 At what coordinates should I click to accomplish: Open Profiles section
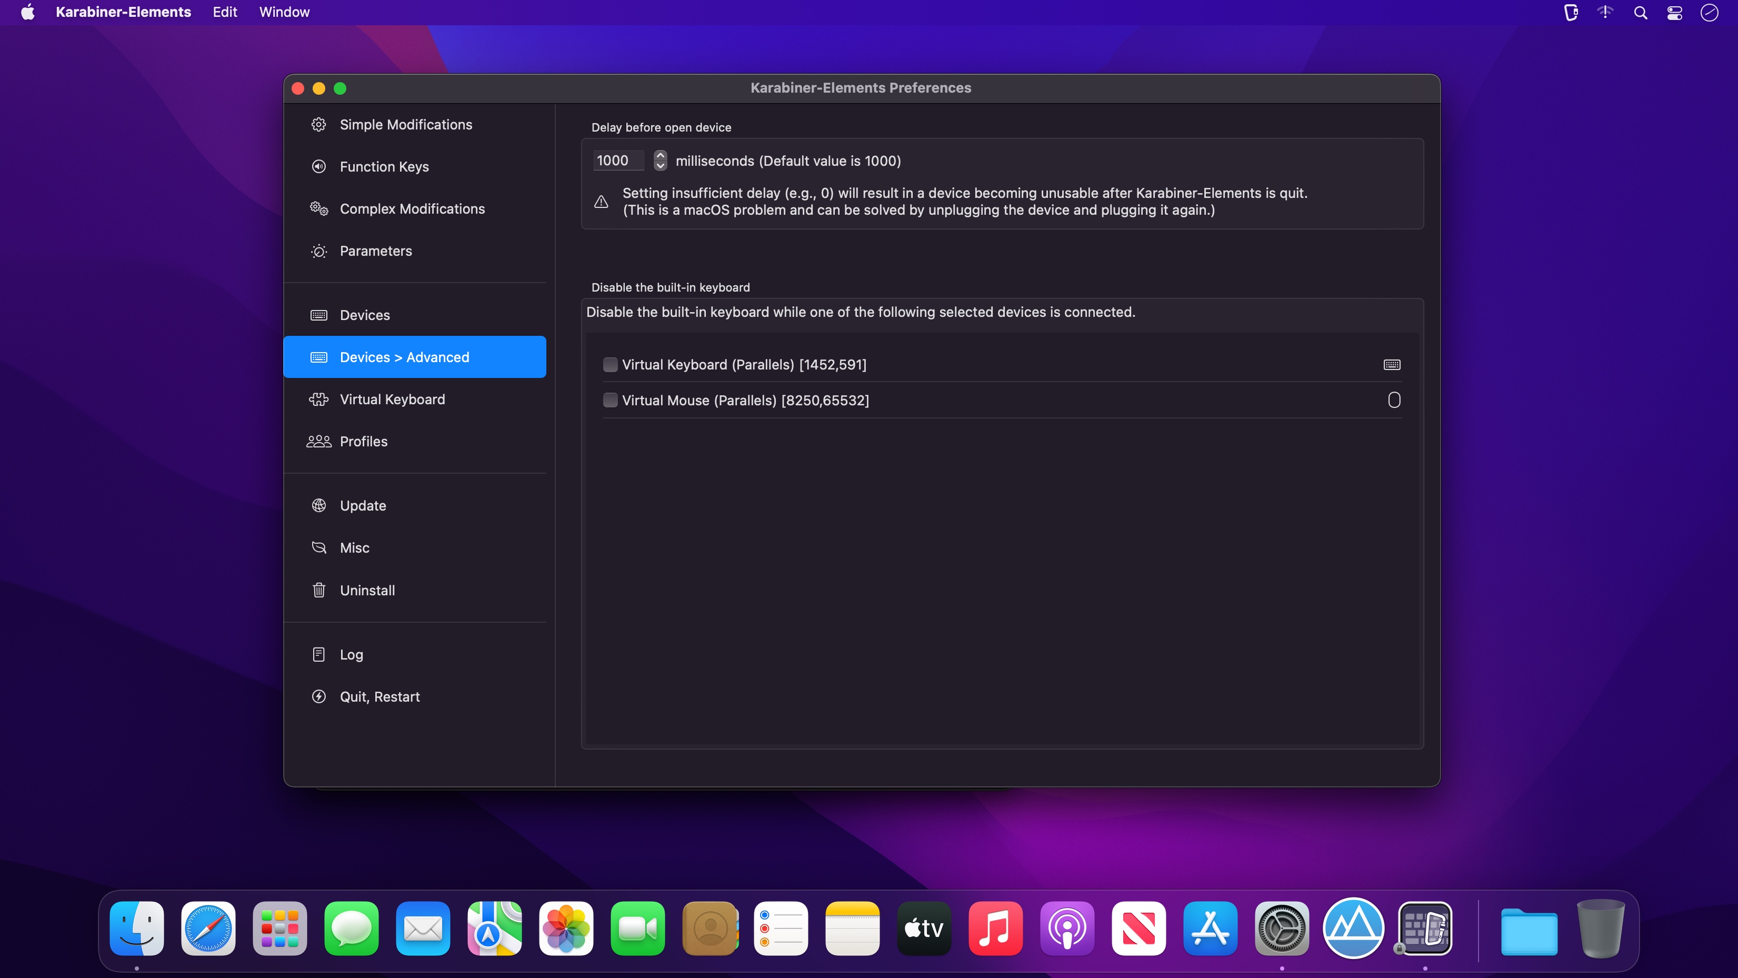tap(414, 442)
